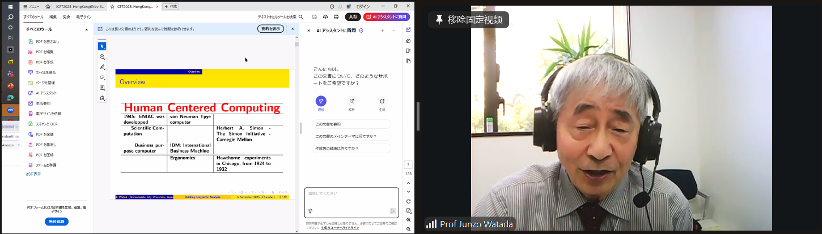Open the メニュー hamburger menu

[x=31, y=6]
